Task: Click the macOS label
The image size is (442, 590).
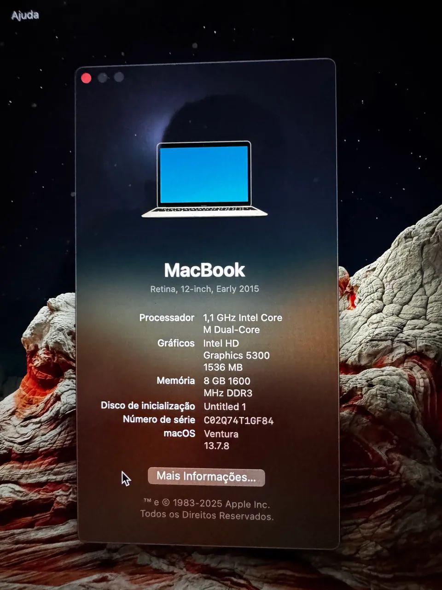Action: click(179, 433)
